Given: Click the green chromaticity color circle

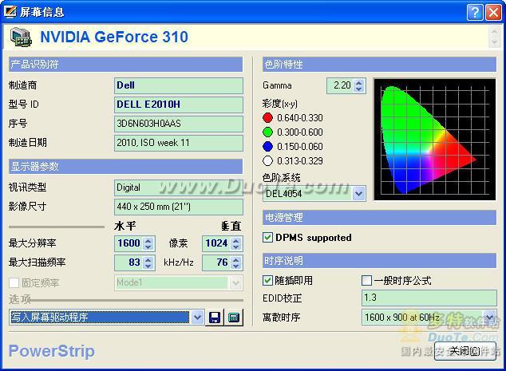Looking at the screenshot, I should (x=267, y=132).
